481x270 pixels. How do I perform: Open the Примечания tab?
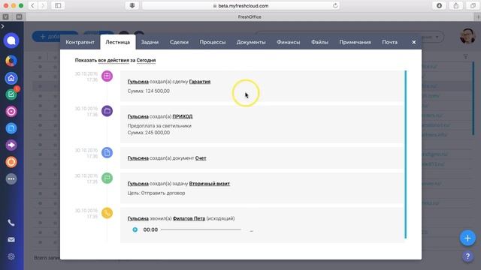tap(355, 42)
